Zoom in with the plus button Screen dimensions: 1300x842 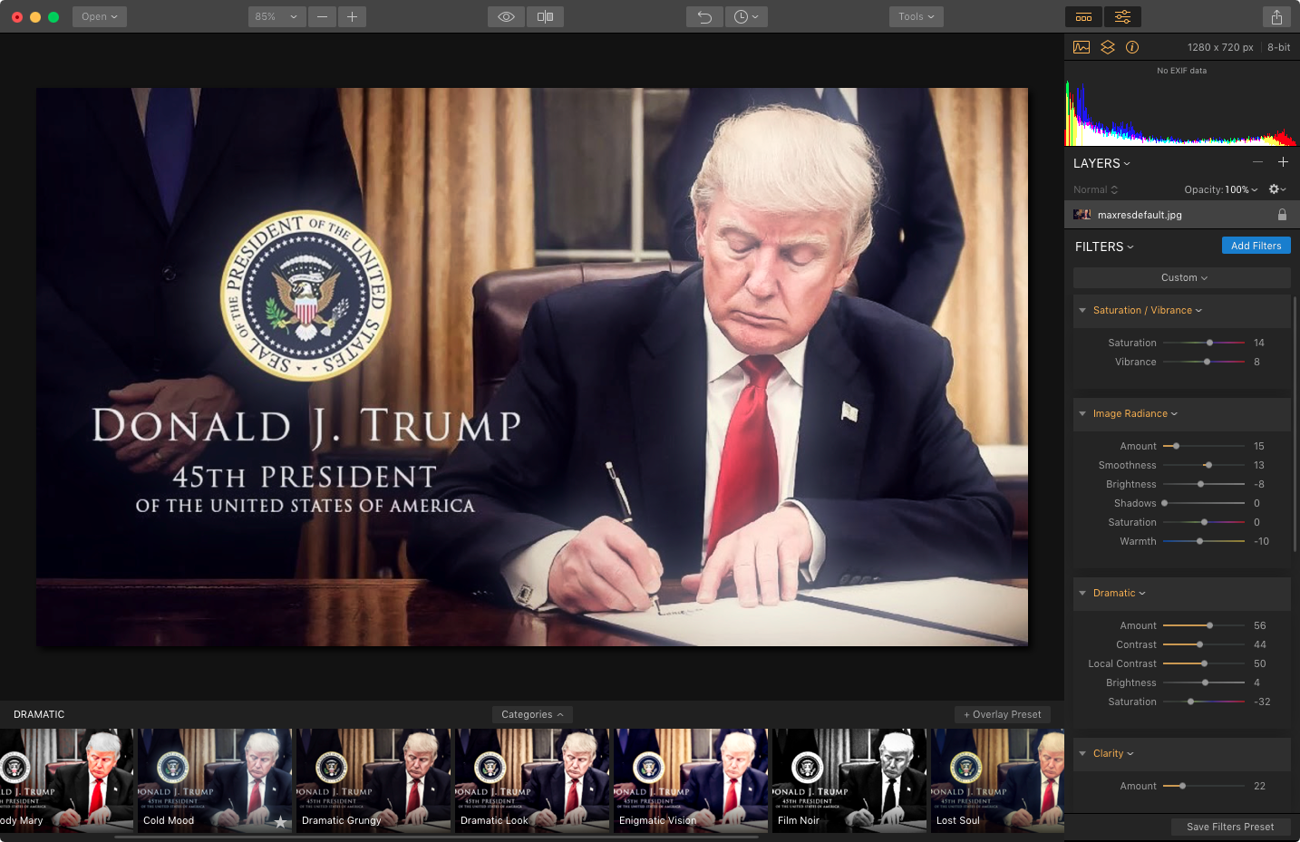(x=352, y=16)
